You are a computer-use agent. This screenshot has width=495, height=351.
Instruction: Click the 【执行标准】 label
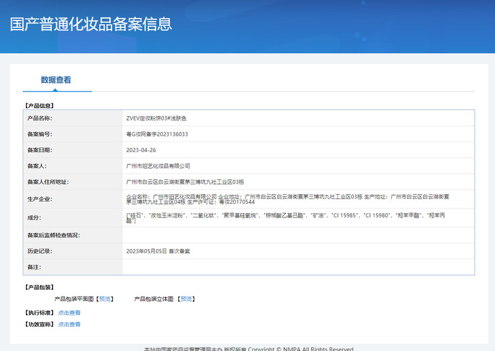[x=39, y=313]
